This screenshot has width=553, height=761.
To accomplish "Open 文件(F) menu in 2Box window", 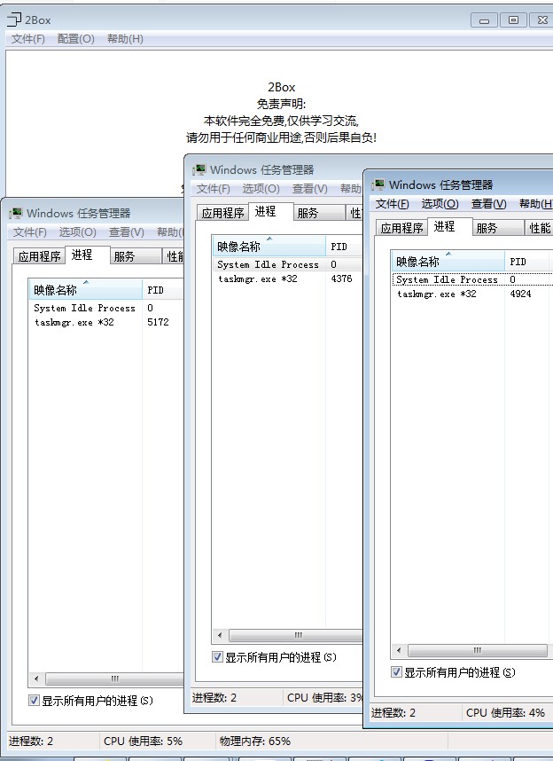I will [x=28, y=39].
